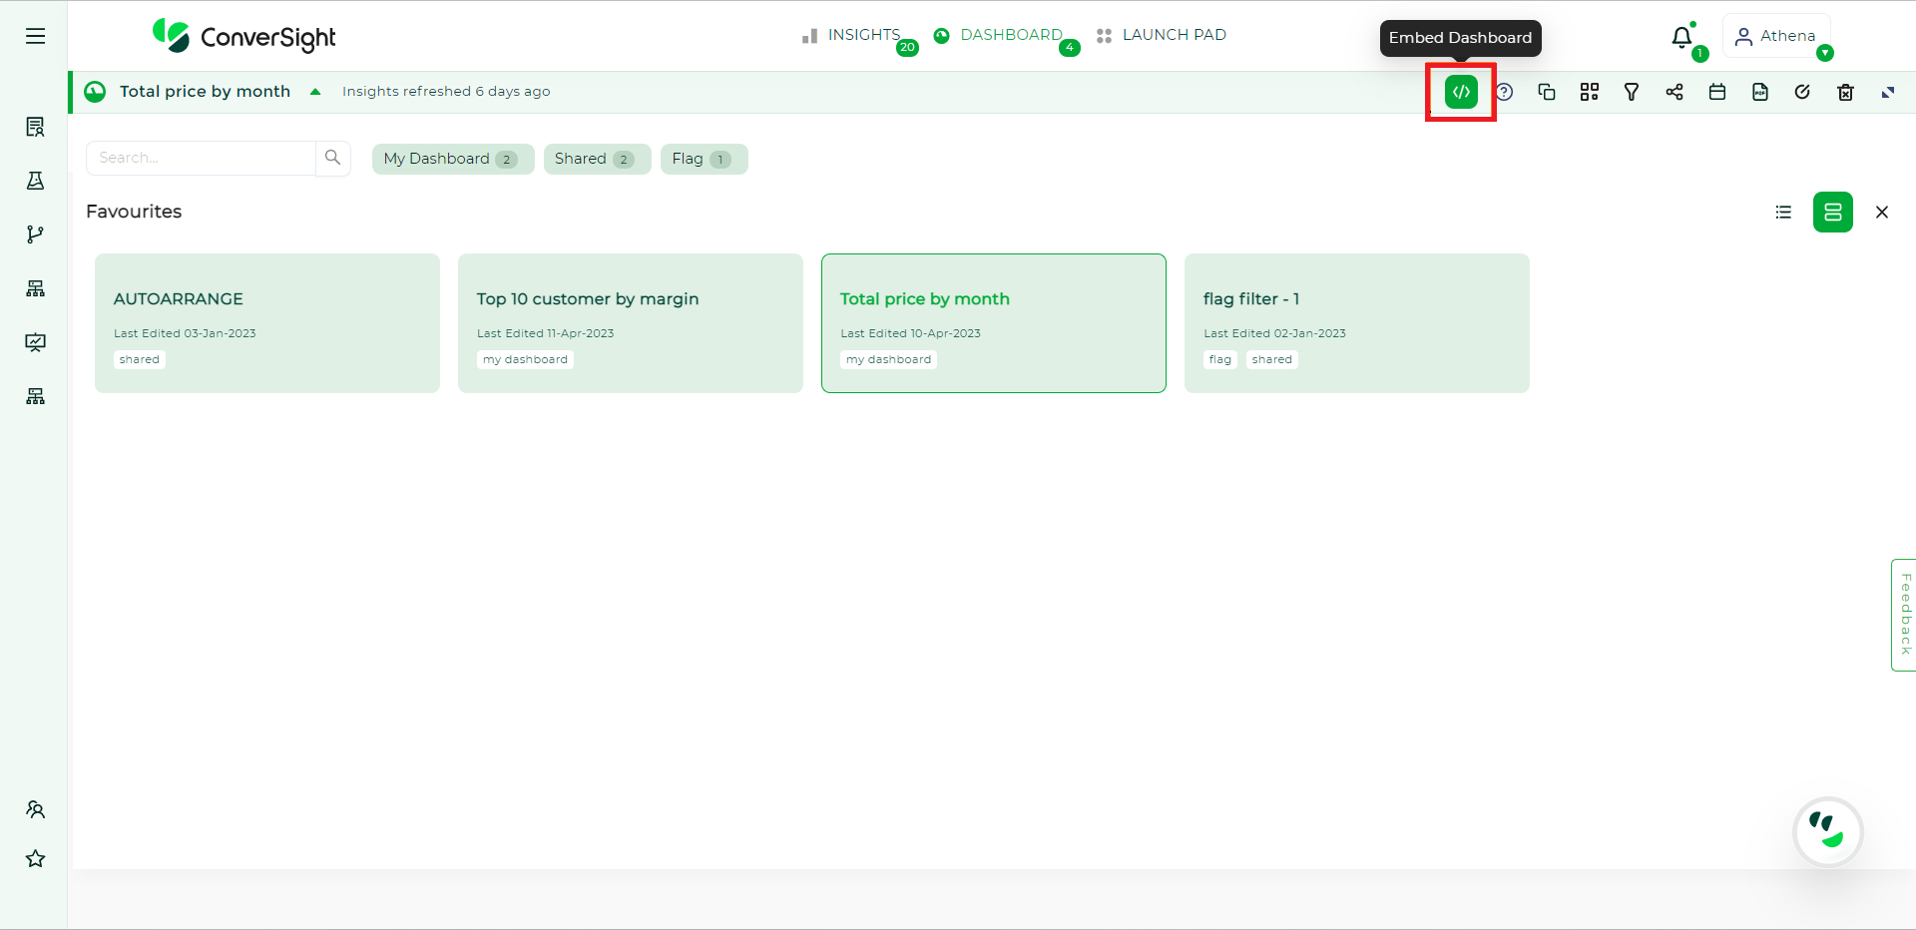Switch dashboard view to list layout
The height and width of the screenshot is (930, 1916).
1783,212
